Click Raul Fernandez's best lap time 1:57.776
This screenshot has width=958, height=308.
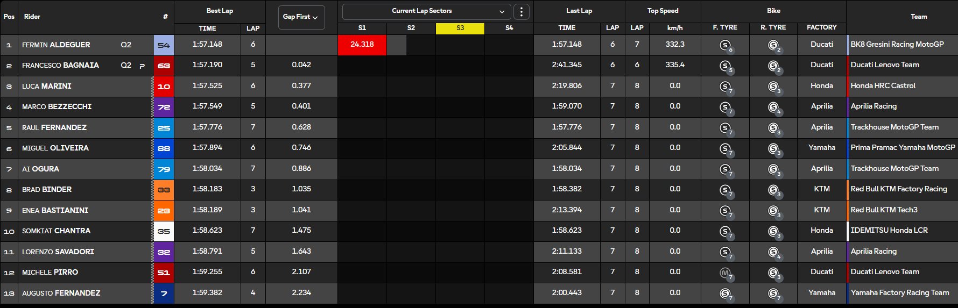pyautogui.click(x=207, y=127)
